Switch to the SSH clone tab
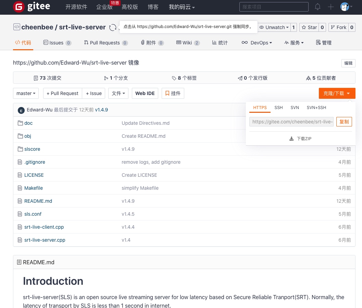Screen dimensions: 362x308 click(x=278, y=108)
